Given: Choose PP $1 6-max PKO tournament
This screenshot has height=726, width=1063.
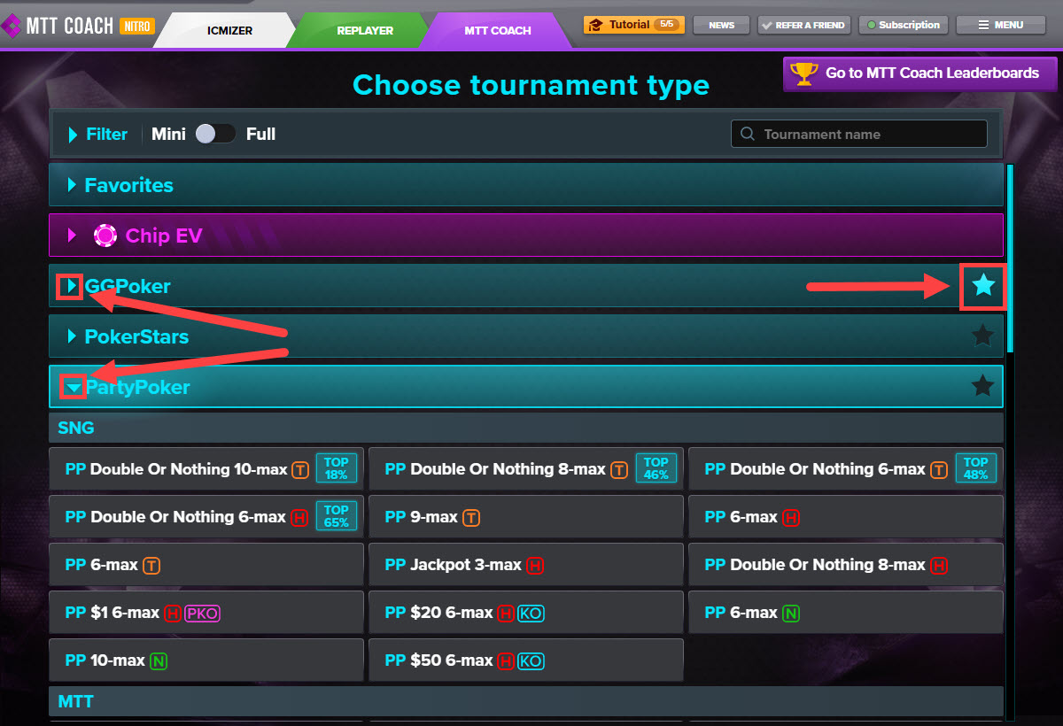Looking at the screenshot, I should coord(206,612).
